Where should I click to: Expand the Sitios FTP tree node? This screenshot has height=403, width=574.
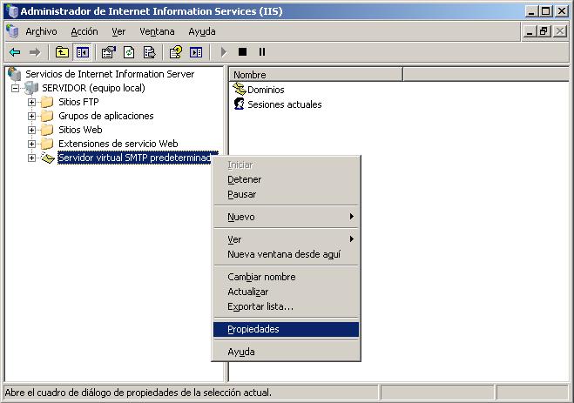[x=32, y=102]
